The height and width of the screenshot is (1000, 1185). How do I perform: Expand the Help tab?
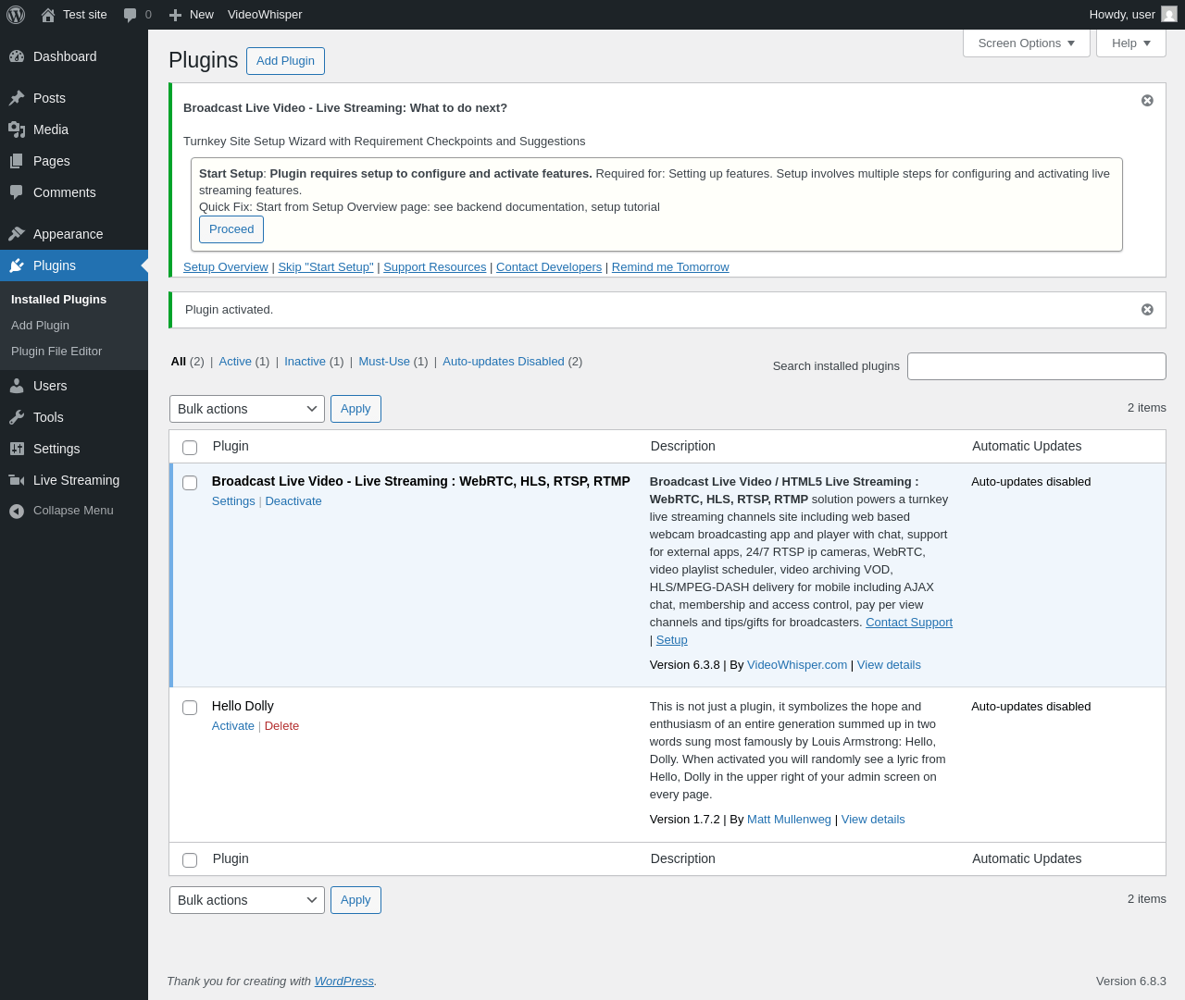(x=1130, y=43)
